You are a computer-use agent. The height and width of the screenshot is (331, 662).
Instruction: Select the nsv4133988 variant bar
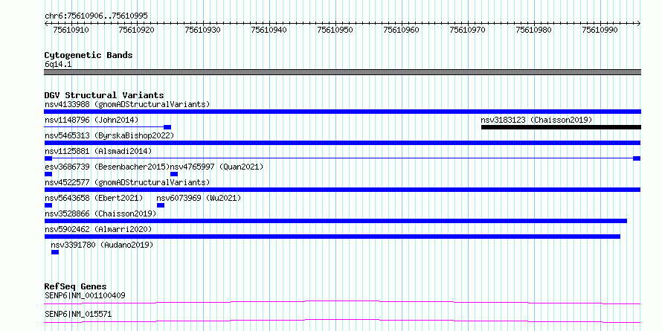342,112
